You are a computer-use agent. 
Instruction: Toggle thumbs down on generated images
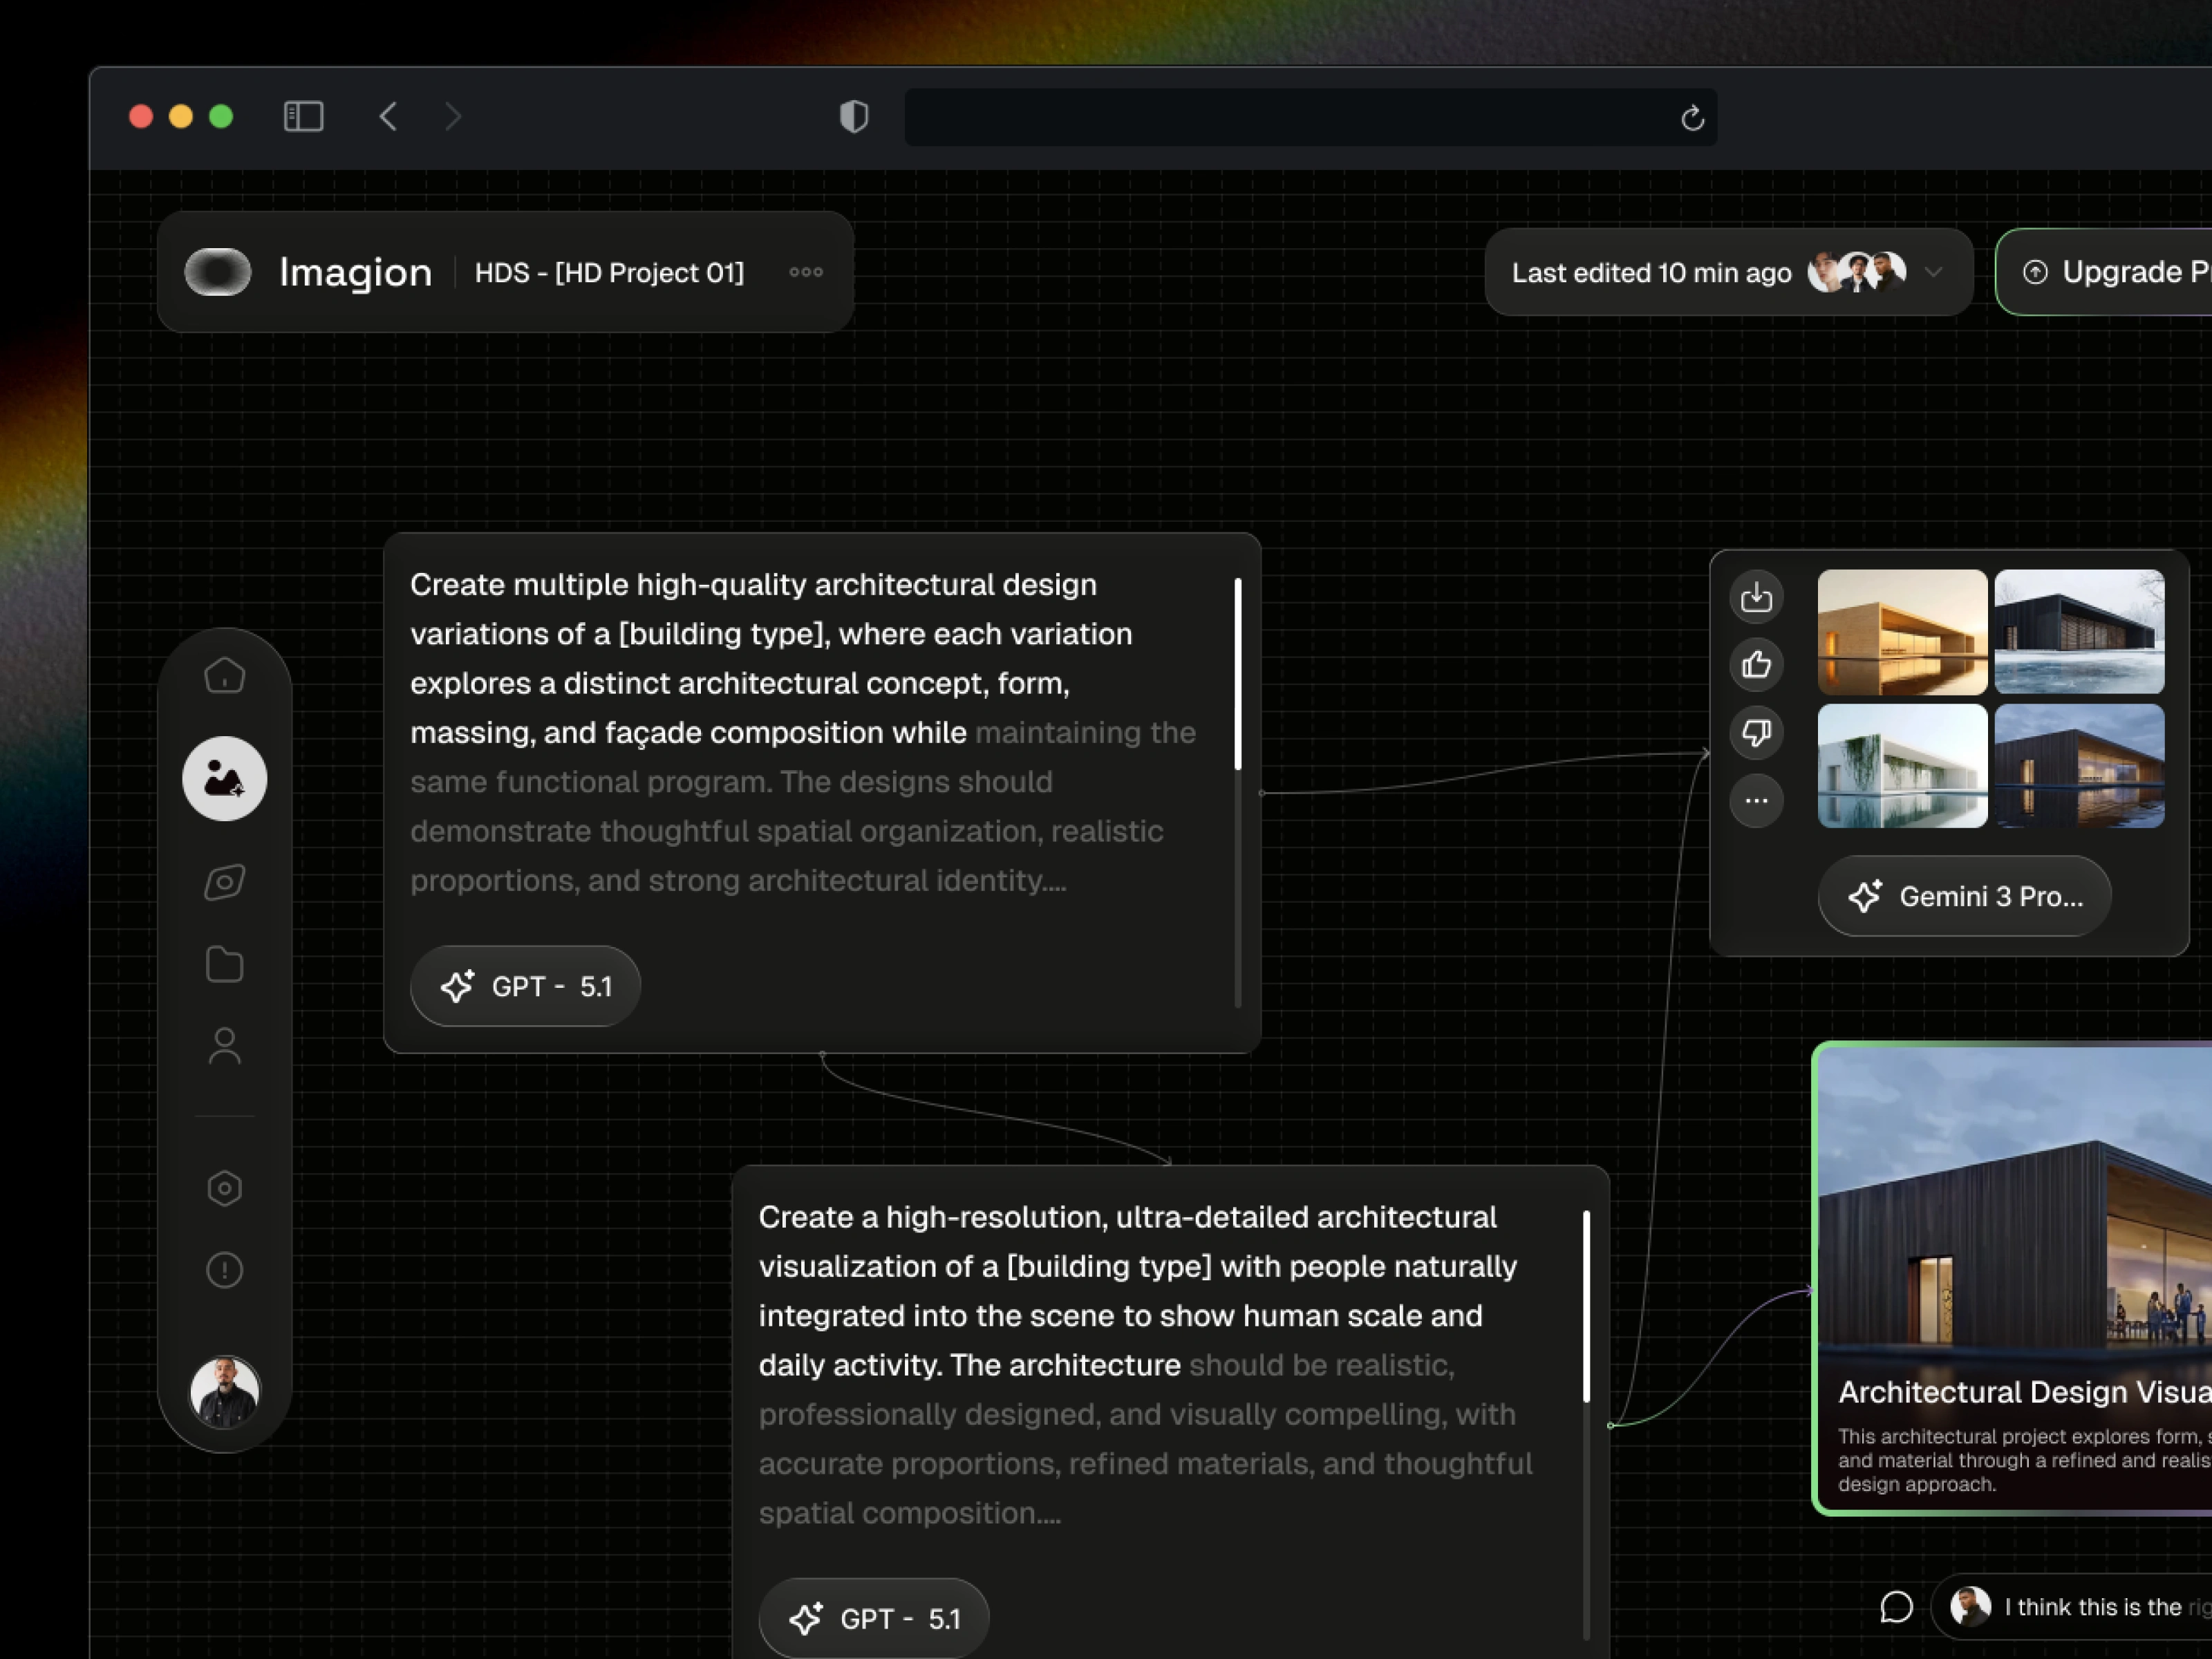[x=1756, y=733]
